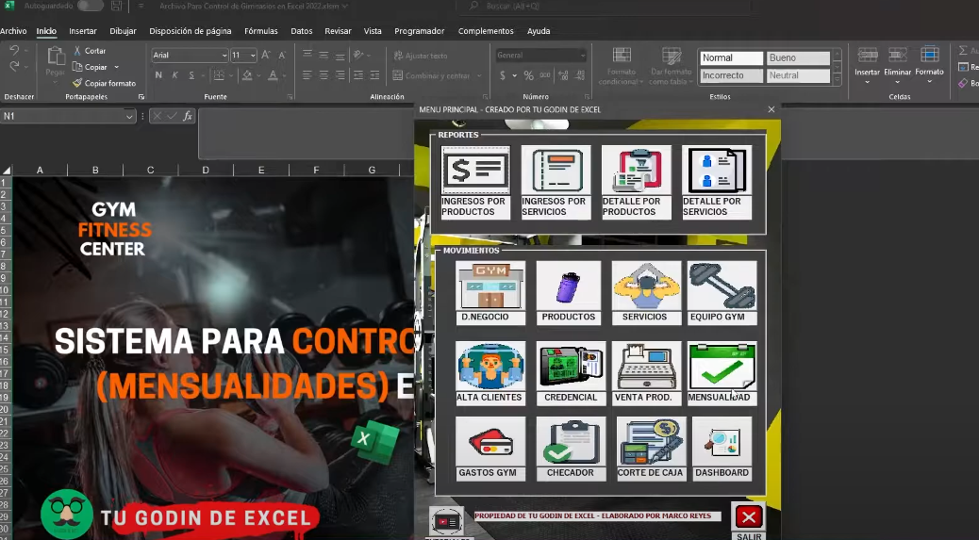The image size is (979, 540).
Task: Open the General number format dropdown
Action: click(583, 56)
